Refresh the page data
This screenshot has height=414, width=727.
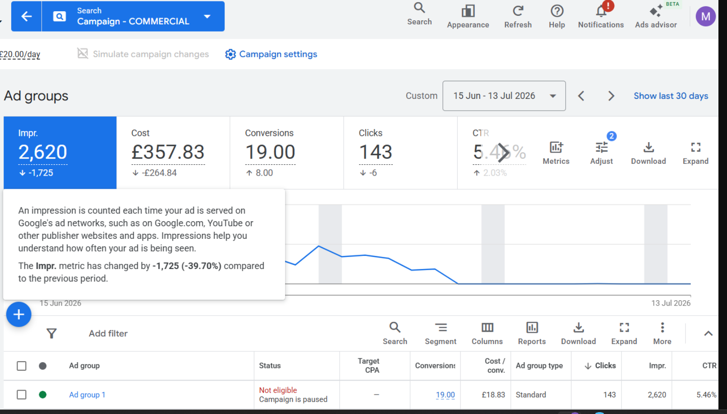point(518,17)
